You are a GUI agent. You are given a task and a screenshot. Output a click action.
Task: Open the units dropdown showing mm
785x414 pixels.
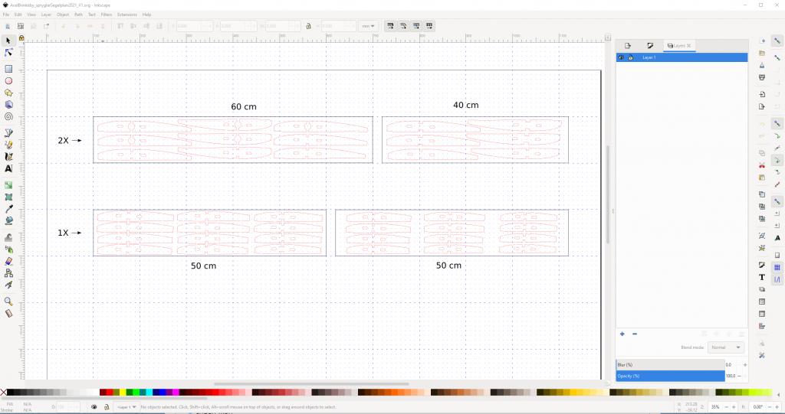(x=369, y=25)
